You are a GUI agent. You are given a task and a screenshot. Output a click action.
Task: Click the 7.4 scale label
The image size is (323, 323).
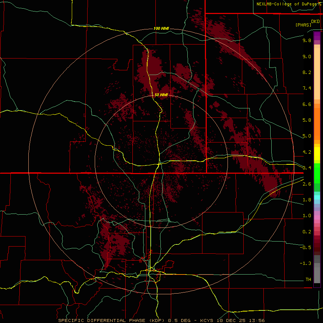[307, 88]
